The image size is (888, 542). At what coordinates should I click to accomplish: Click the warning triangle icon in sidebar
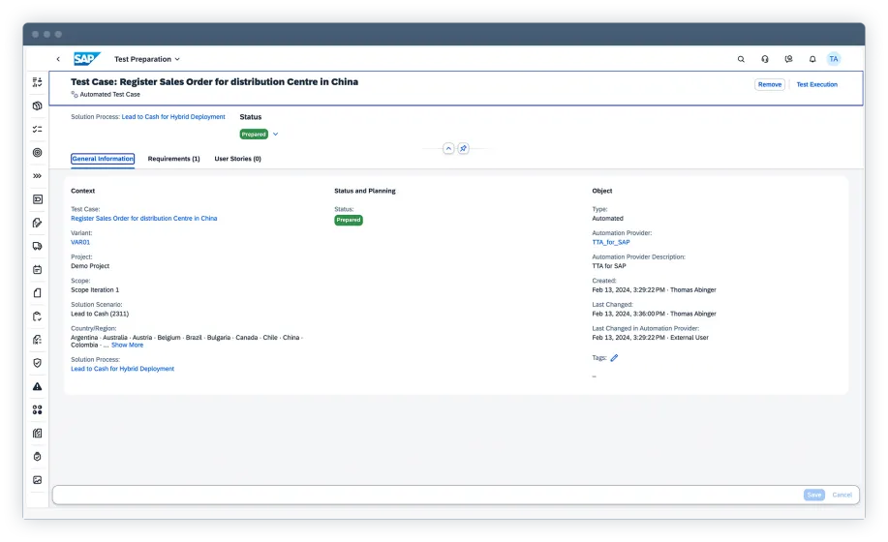tap(37, 386)
